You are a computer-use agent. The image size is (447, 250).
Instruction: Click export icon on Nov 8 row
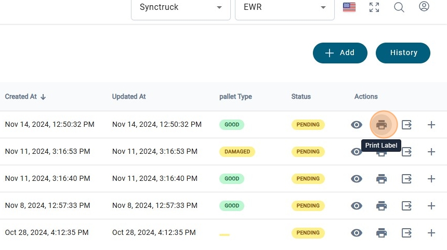[406, 206]
